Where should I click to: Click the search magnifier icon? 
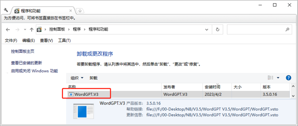click(287, 29)
